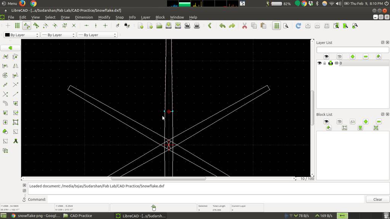Open the Draw menu

(x=65, y=17)
